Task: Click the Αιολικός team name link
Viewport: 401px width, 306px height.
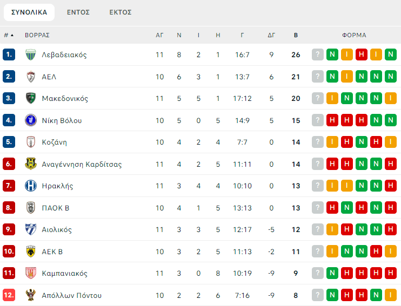Action: point(57,230)
